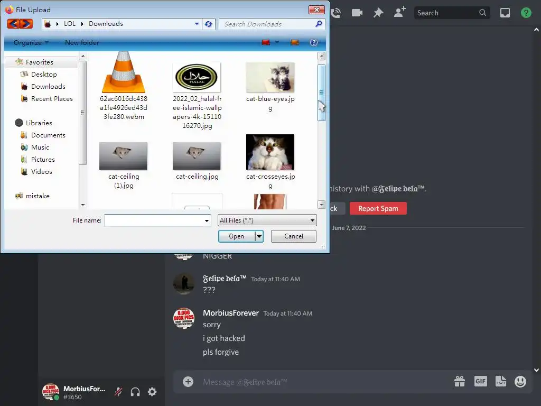Click MorbiusForever avatar in user panel
The height and width of the screenshot is (406, 541).
coord(51,392)
